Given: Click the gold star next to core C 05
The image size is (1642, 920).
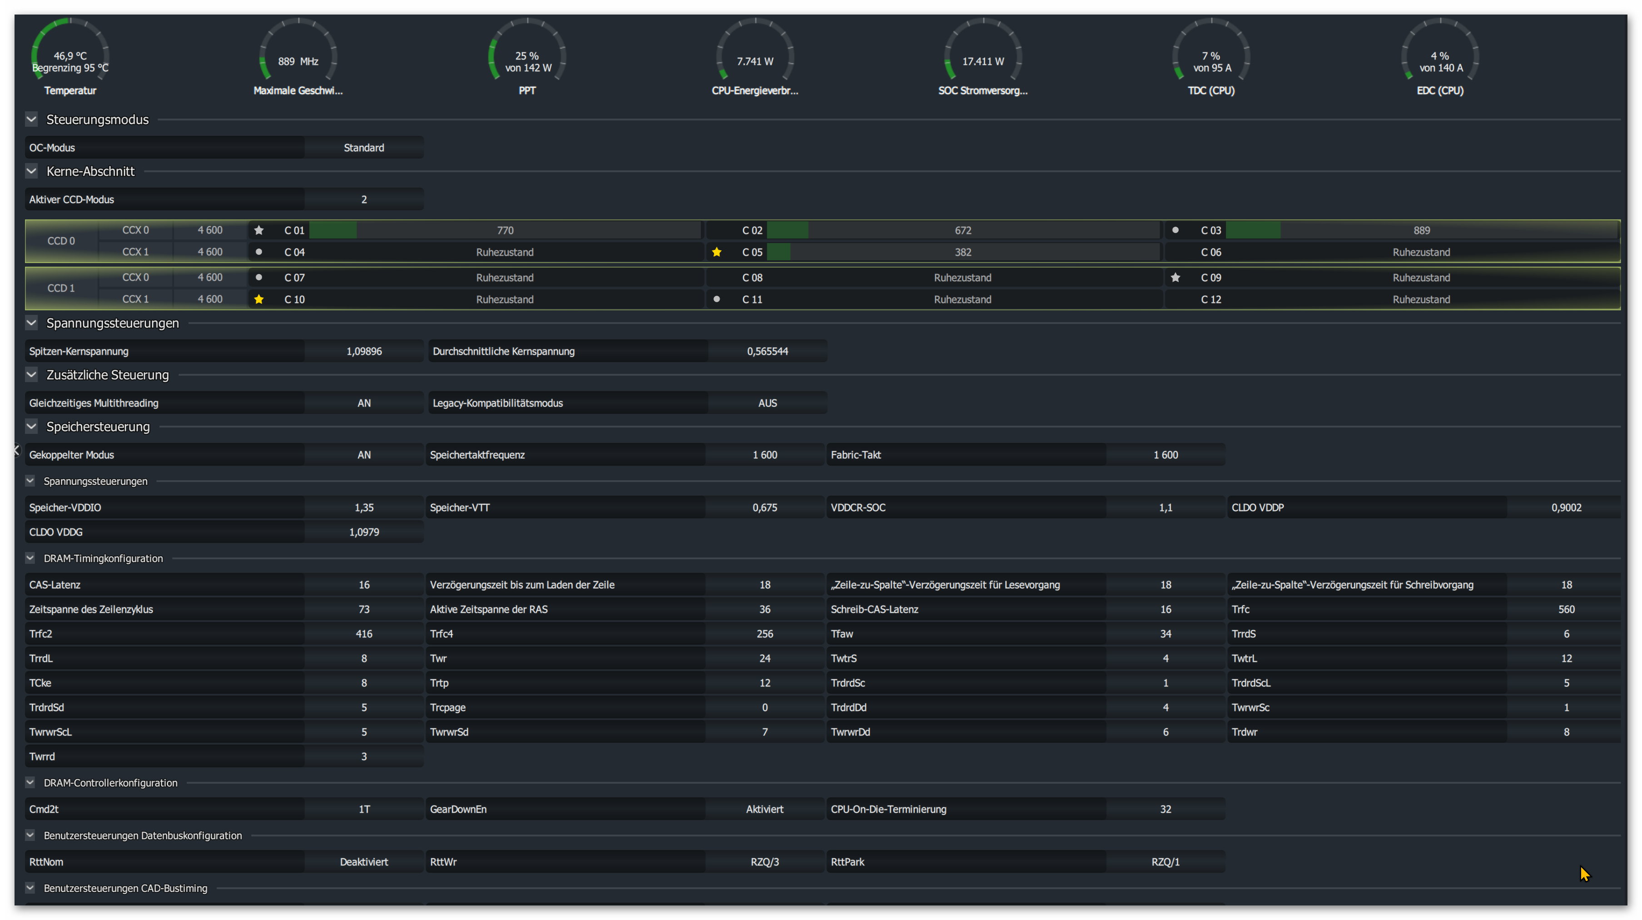Looking at the screenshot, I should pos(716,252).
